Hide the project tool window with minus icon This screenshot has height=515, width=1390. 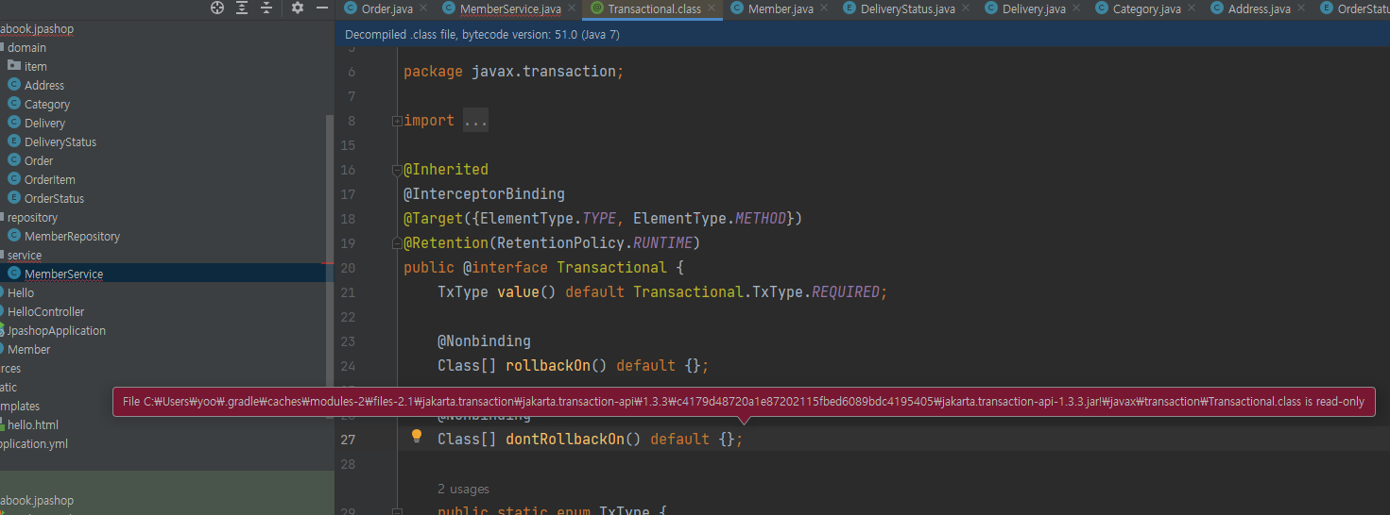pyautogui.click(x=321, y=8)
